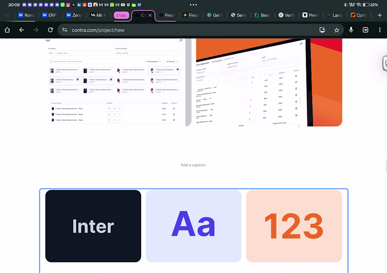Tap the 20:09 clock

[14, 5]
